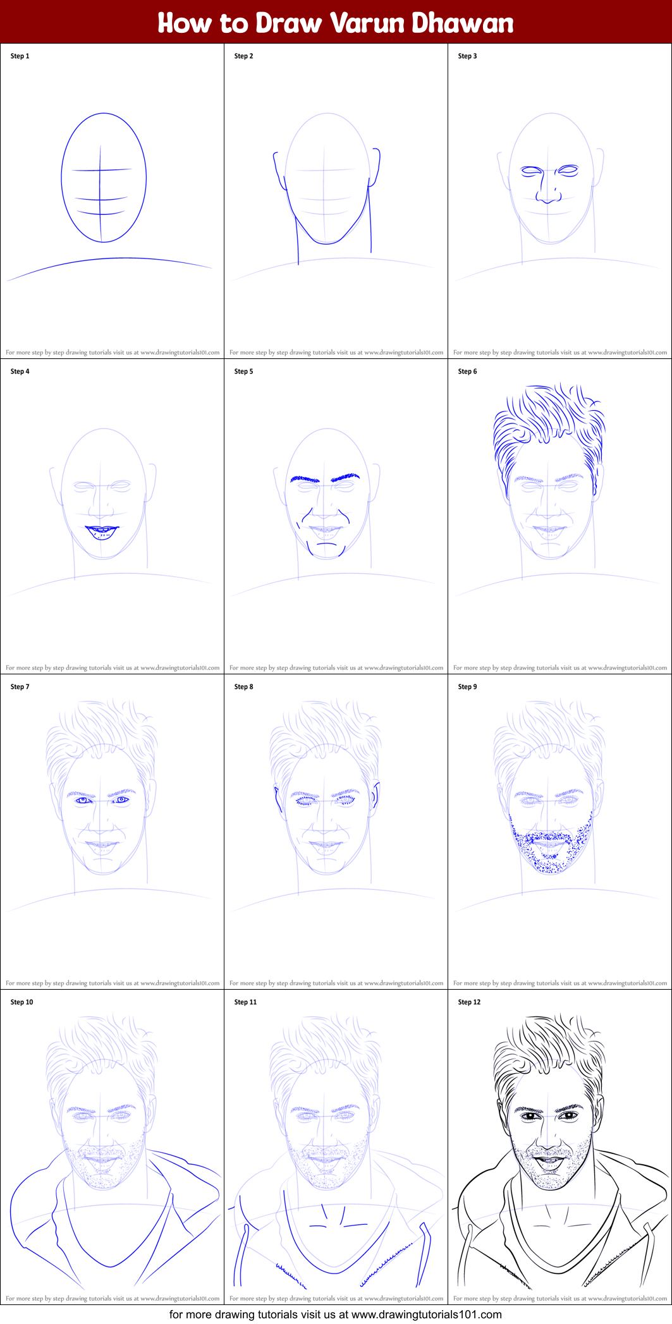This screenshot has height=1324, width=672.
Task: Click the 'Step 5' label
Action: pyautogui.click(x=244, y=372)
